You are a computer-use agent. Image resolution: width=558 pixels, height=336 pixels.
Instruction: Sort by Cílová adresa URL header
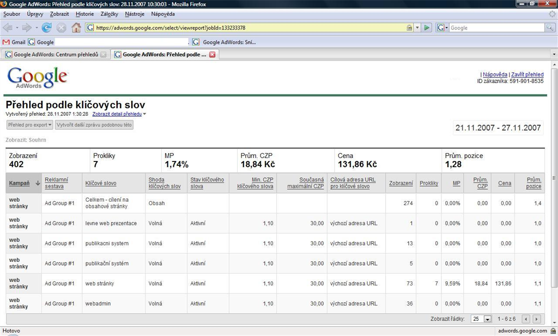point(353,183)
